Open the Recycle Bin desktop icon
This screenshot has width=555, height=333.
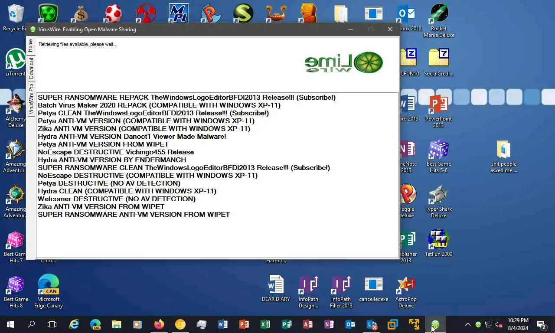coord(16,18)
